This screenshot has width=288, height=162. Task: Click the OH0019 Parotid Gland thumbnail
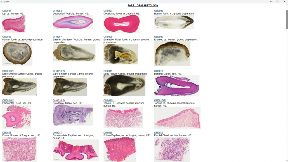point(172,149)
